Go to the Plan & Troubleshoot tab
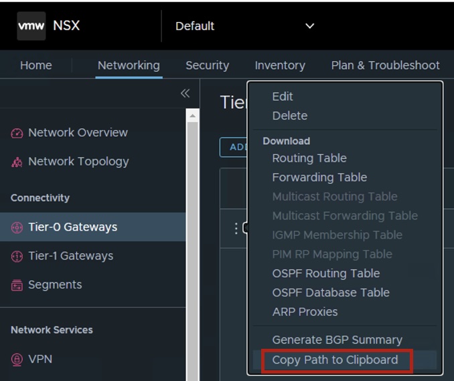 coord(385,65)
